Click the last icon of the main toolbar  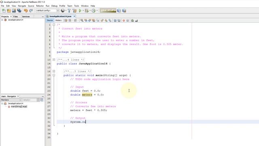coord(124,11)
